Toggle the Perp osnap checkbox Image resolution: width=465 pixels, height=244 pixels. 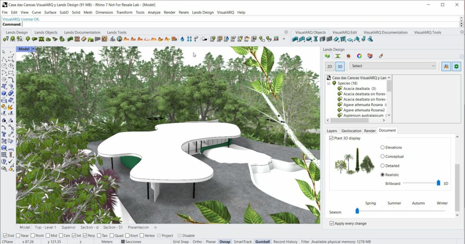tap(85, 235)
